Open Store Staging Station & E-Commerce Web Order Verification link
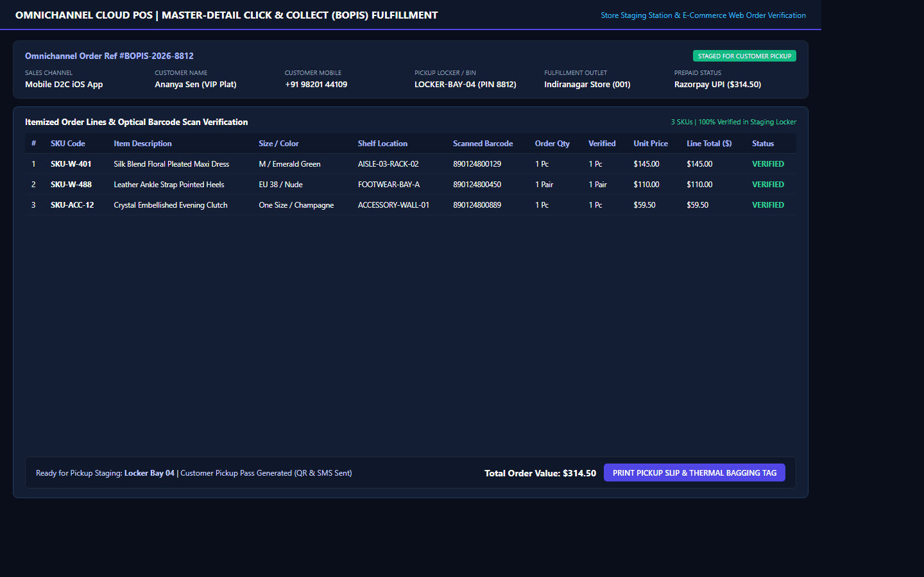Screen dimensions: 924x577 [703, 15]
